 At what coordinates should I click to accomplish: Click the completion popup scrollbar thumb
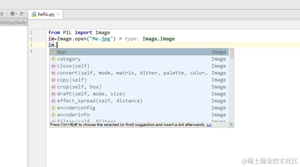[232, 54]
